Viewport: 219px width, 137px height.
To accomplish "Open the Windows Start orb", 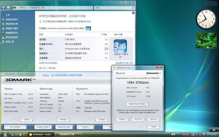I will 5,134.
